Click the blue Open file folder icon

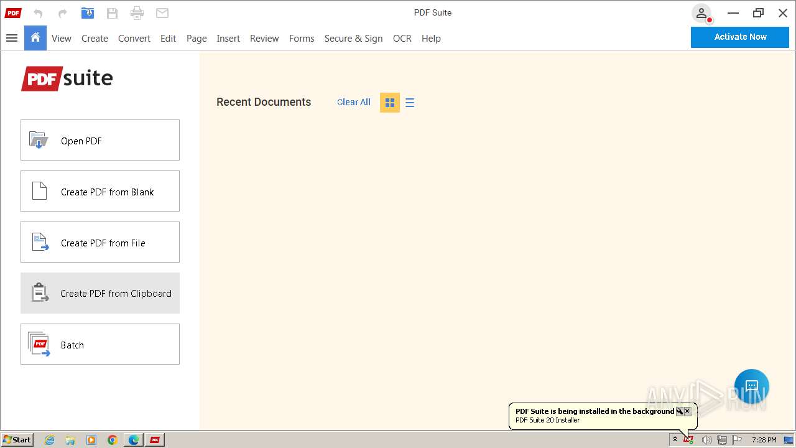pos(88,13)
